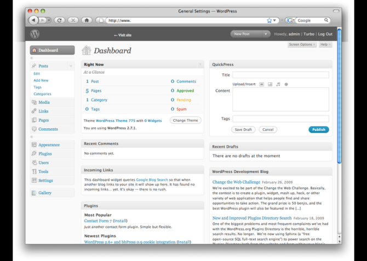Click Cancel in QuickPress
Screen dimensions: 367x261
268,130
